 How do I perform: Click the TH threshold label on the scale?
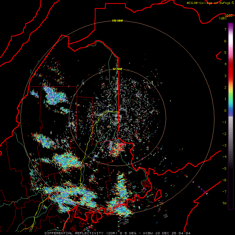point(224,203)
